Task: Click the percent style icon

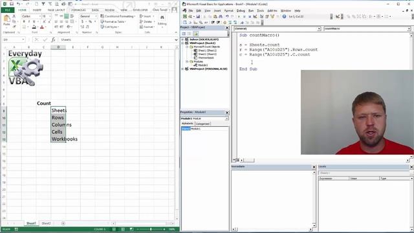Action: (x=90, y=21)
